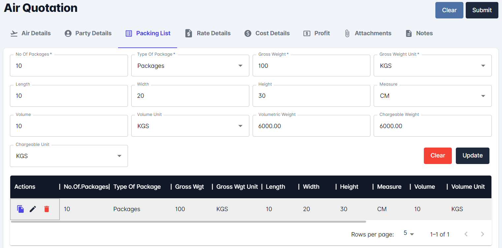Focus the Width input field
The image size is (502, 248).
[x=190, y=96]
